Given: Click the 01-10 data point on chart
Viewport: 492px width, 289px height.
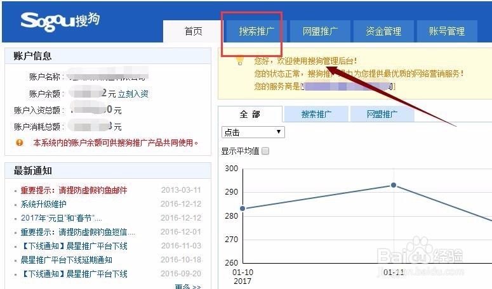Looking at the screenshot, I should pos(243,209).
